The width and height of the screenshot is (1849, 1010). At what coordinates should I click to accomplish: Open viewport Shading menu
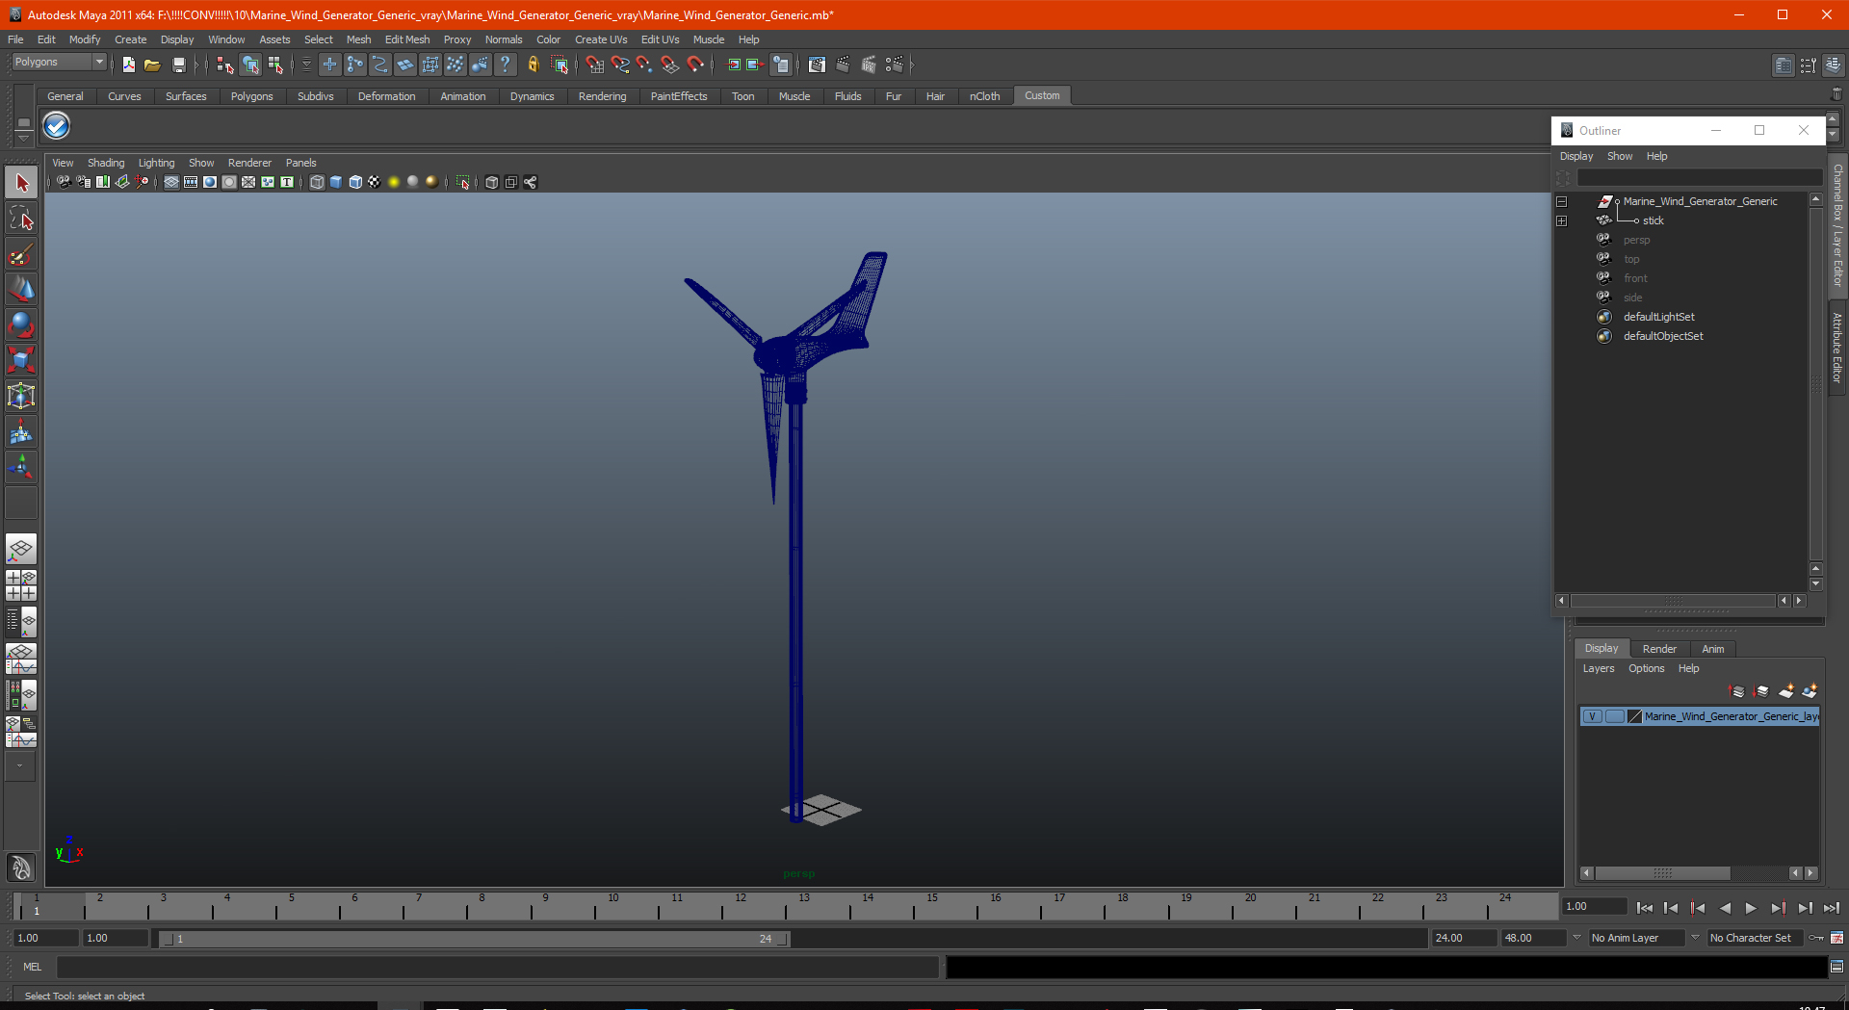[x=106, y=163]
